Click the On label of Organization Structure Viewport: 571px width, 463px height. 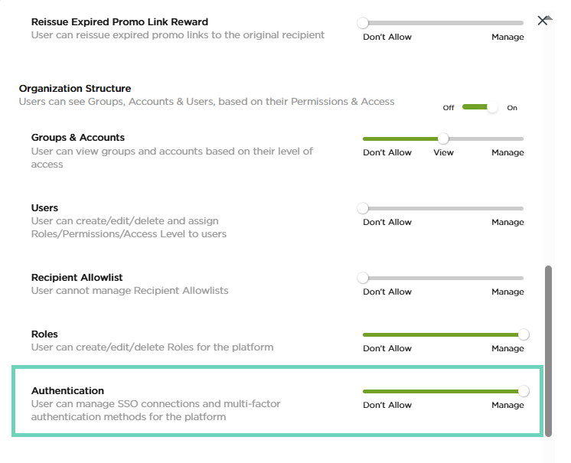tap(512, 108)
